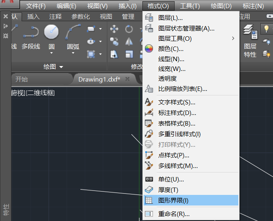The height and width of the screenshot is (221, 273).
Task: Select 厚度(T) thickness menu item
Action: pos(191,190)
